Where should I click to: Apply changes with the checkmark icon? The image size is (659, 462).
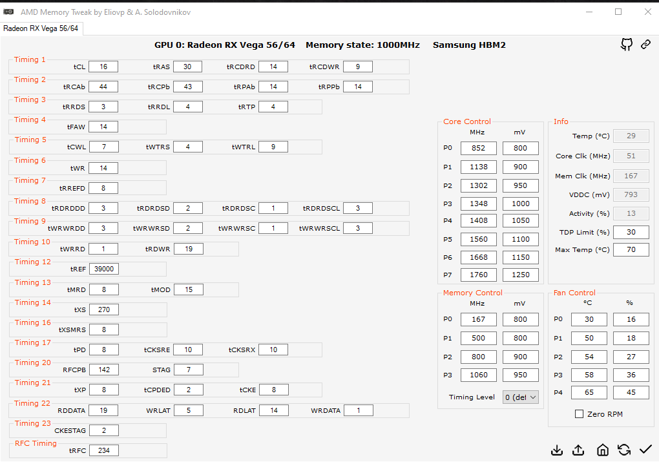point(645,450)
